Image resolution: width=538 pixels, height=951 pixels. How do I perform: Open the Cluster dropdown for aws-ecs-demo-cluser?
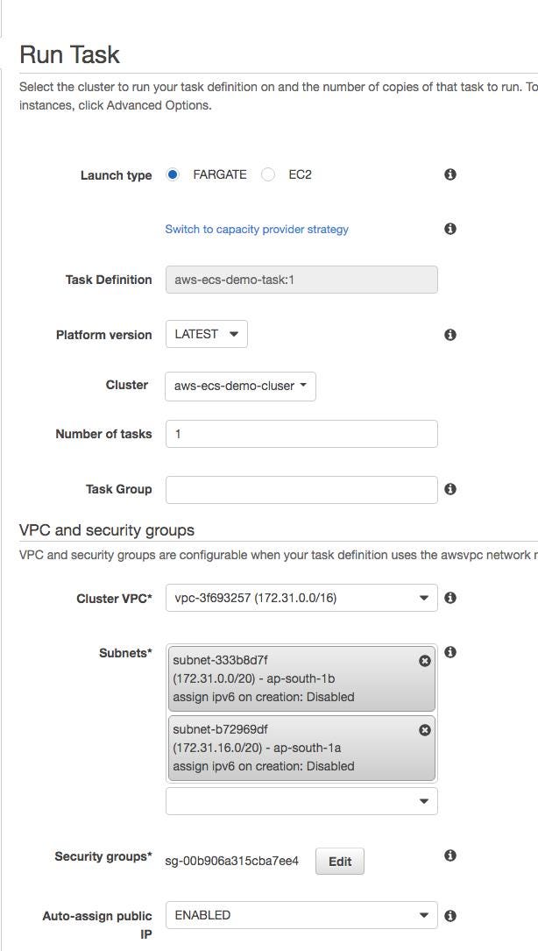239,386
